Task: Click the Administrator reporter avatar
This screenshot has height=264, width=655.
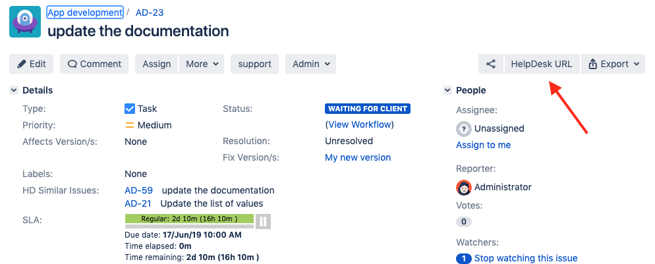Action: coord(464,187)
